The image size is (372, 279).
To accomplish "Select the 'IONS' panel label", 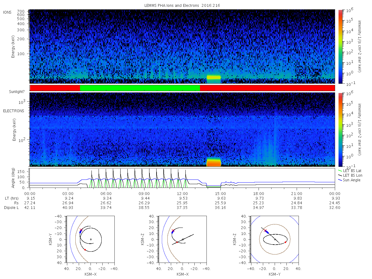I will pos(8,12).
